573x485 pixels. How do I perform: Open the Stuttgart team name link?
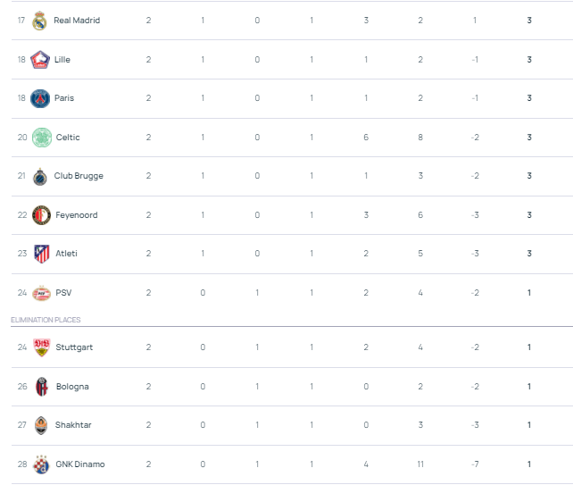72,347
